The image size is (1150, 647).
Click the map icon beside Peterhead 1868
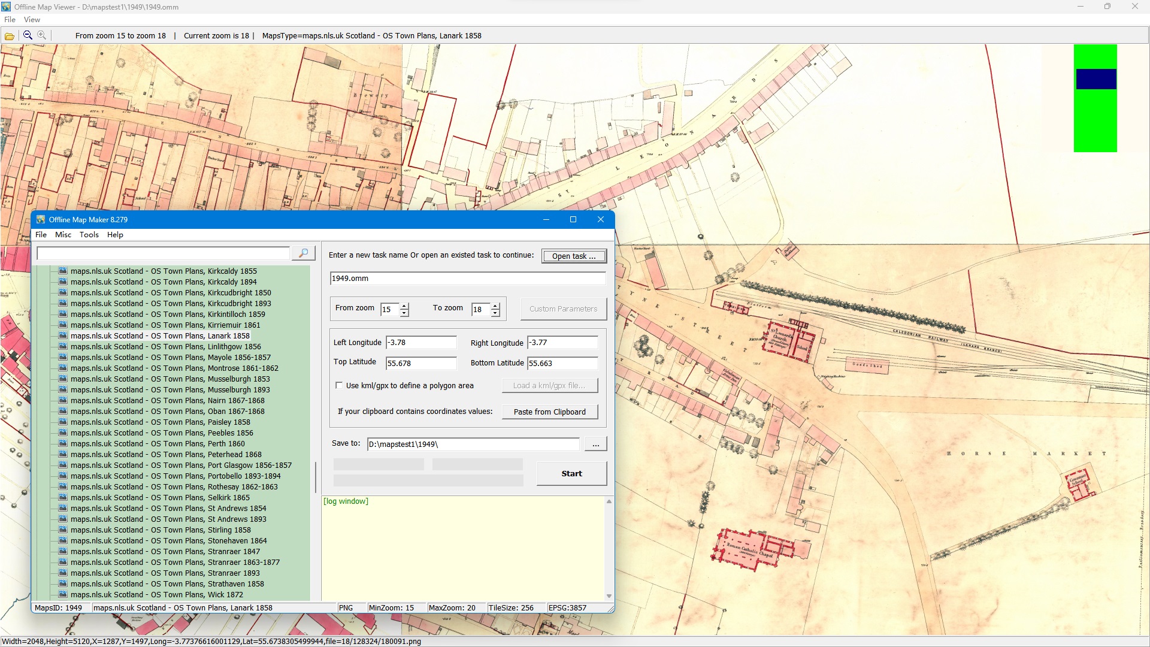[x=63, y=454]
